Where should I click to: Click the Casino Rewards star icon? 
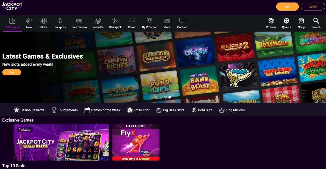click(16, 110)
